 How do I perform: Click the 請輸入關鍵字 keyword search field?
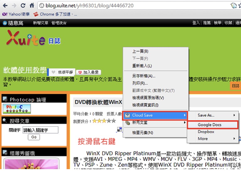click(x=40, y=130)
